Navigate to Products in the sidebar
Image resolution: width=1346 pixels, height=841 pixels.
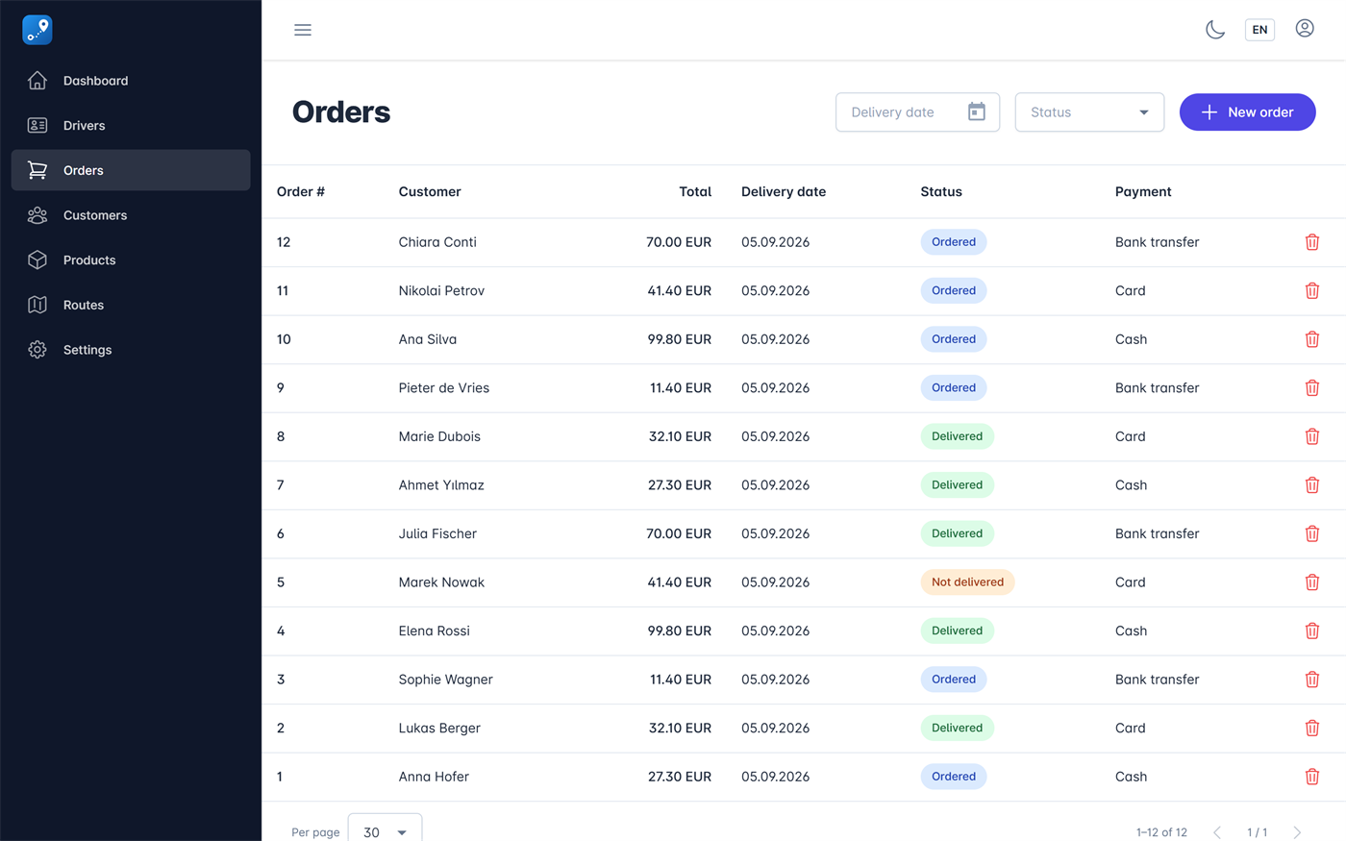131,260
